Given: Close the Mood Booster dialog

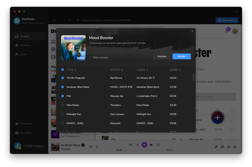Looking at the screenshot, I should [192, 31].
